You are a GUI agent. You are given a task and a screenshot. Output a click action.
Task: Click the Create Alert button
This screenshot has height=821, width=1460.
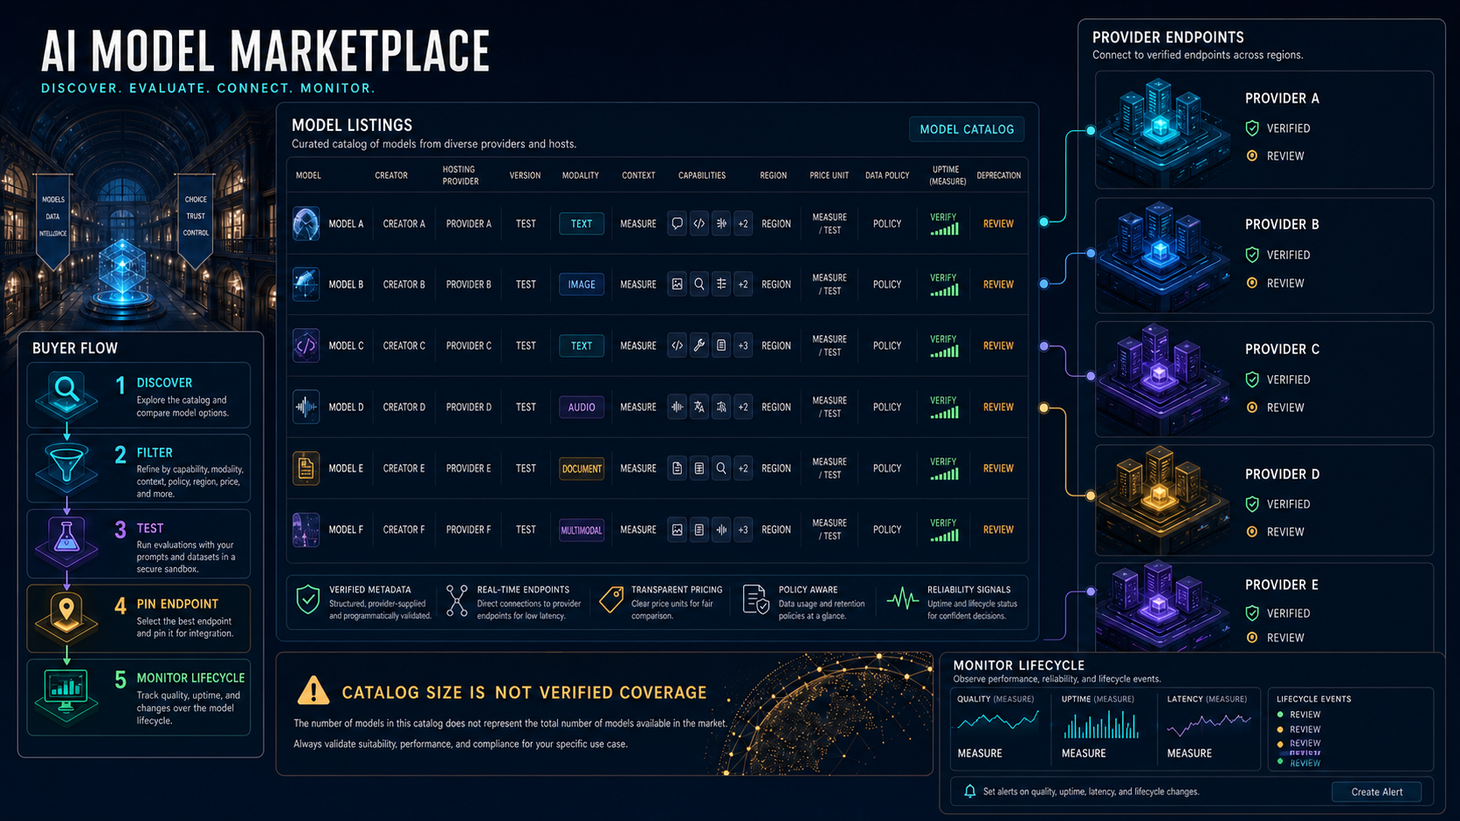tap(1376, 792)
